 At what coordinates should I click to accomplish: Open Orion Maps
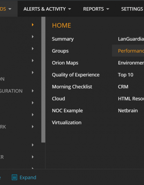[65, 63]
